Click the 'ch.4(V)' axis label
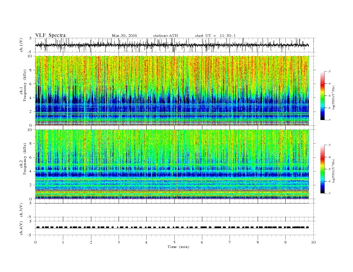 coord(21,228)
